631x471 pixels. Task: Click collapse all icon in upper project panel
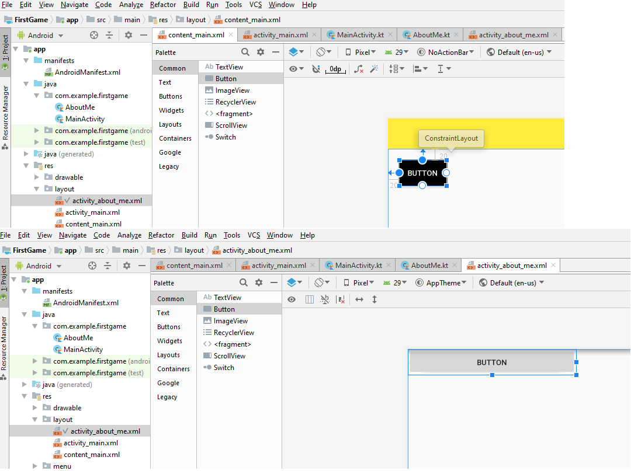[109, 36]
